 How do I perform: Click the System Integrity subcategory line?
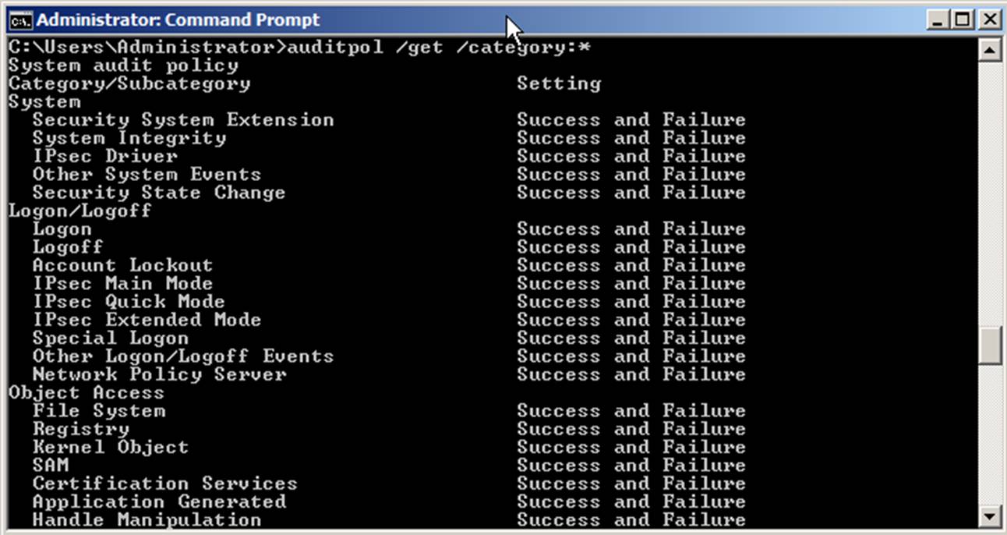tap(129, 138)
